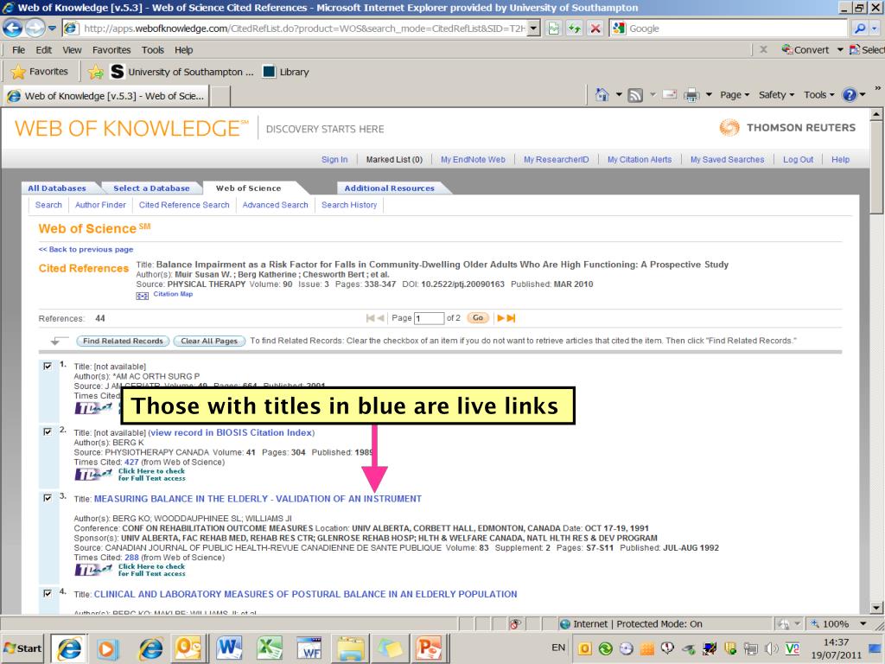Image resolution: width=885 pixels, height=664 pixels.
Task: Click the Home icon in command bar
Action: tap(602, 95)
